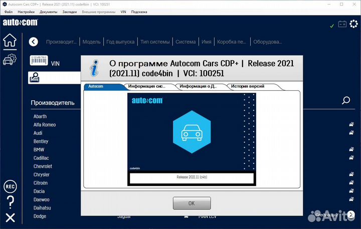
Task: Click the green checkmark connection status icon
Action: point(332,26)
